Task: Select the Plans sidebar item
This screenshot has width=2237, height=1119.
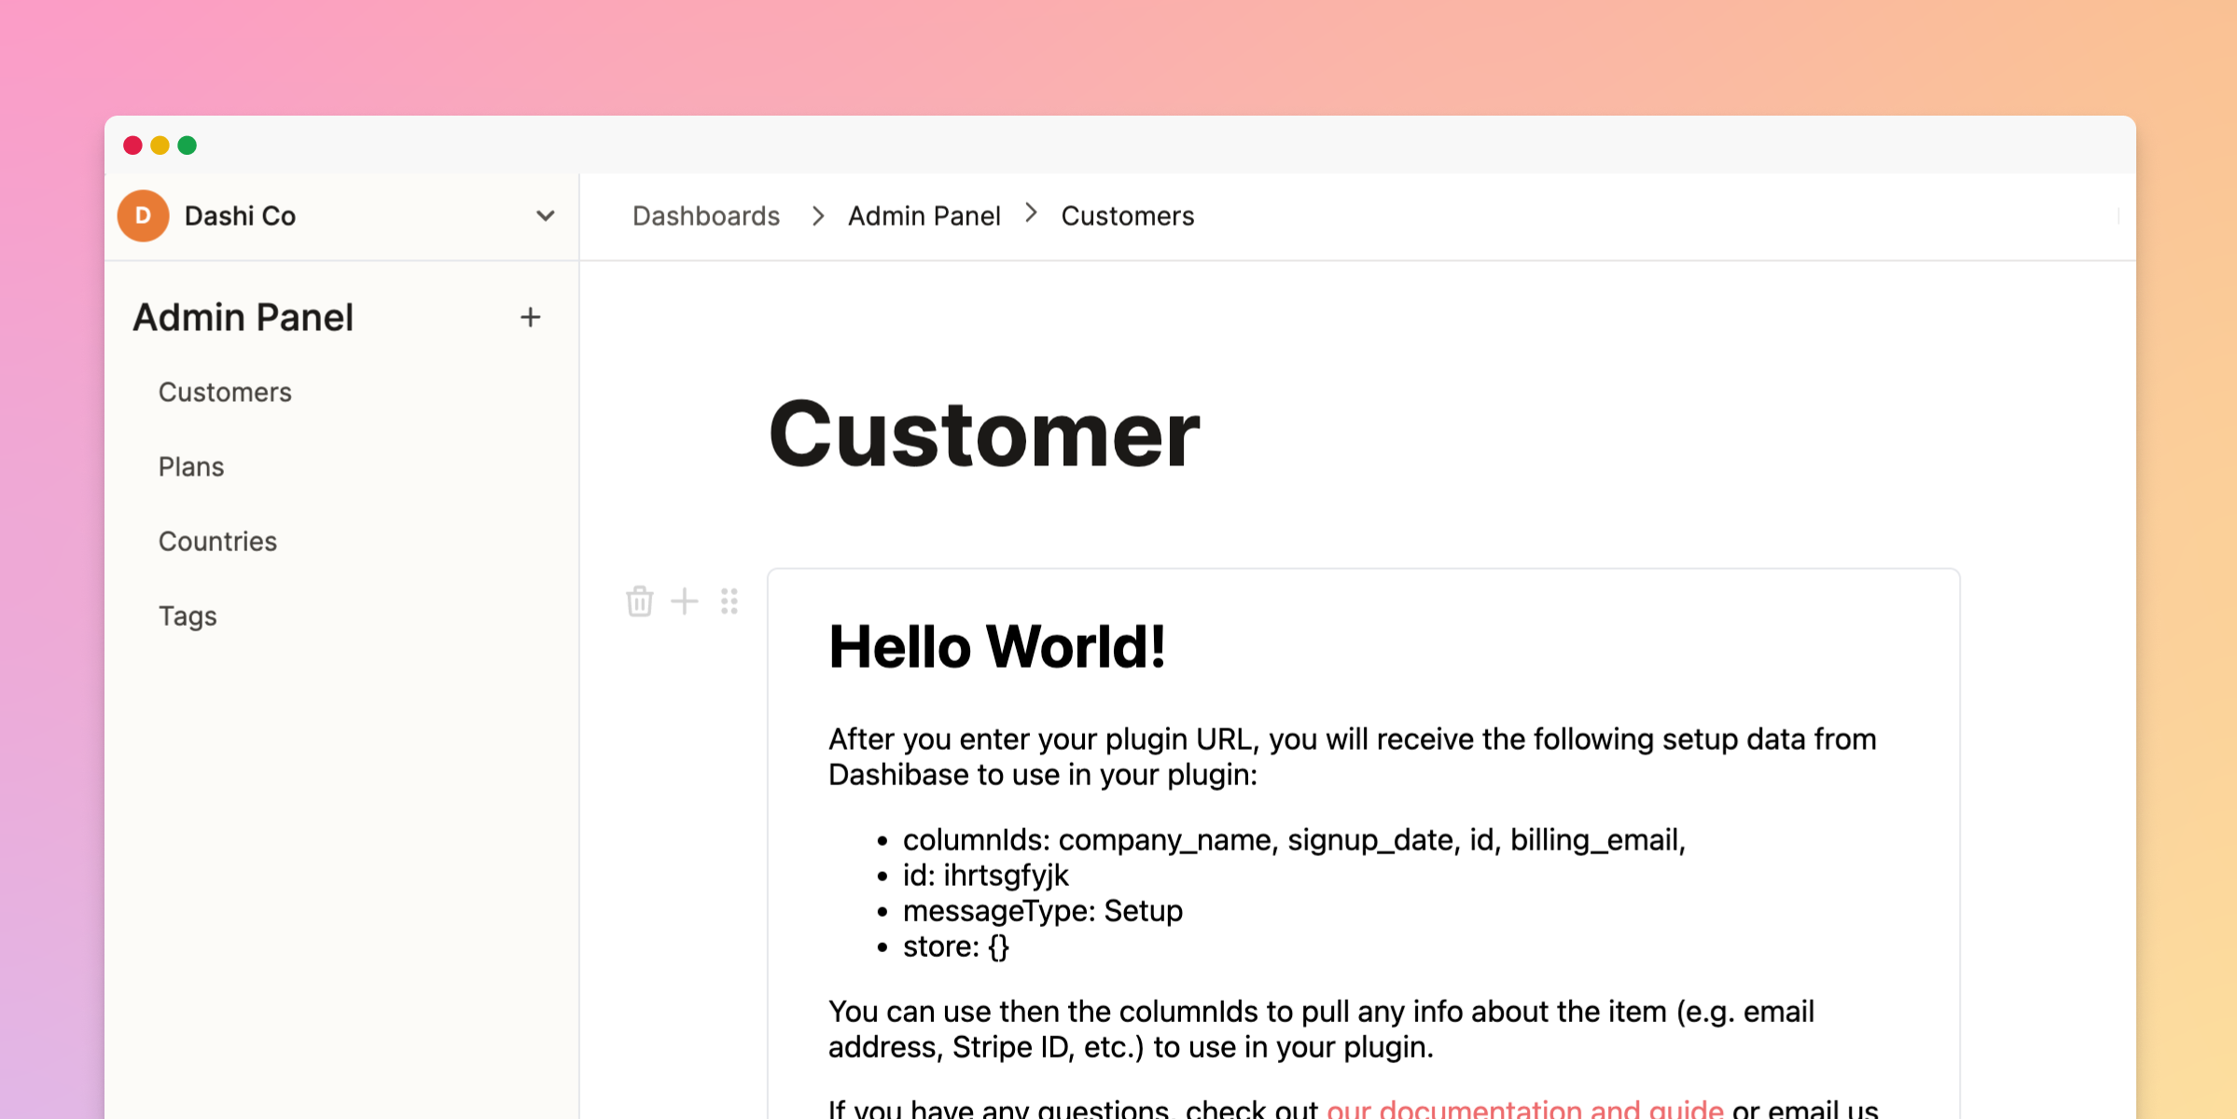Action: (193, 467)
